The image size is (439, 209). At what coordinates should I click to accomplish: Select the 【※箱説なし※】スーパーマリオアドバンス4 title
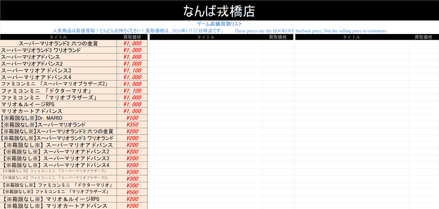[x=59, y=165]
